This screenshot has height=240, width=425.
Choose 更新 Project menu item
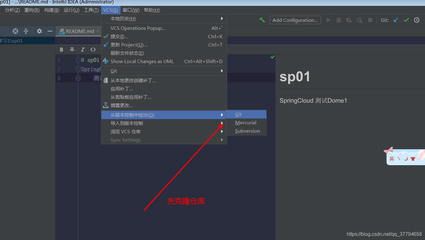pos(164,45)
